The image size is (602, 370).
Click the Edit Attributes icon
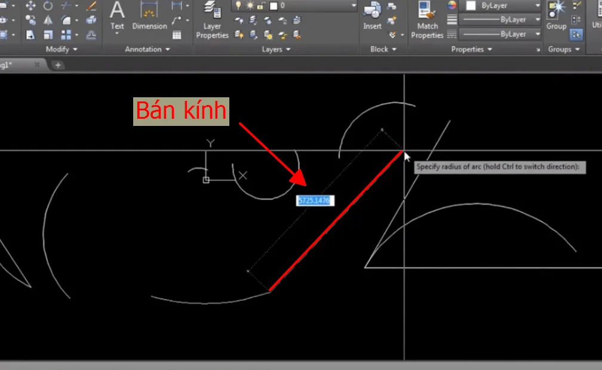tap(392, 35)
